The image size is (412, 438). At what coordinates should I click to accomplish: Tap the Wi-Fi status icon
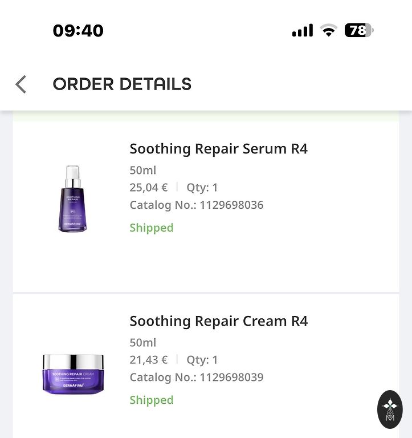(x=328, y=30)
